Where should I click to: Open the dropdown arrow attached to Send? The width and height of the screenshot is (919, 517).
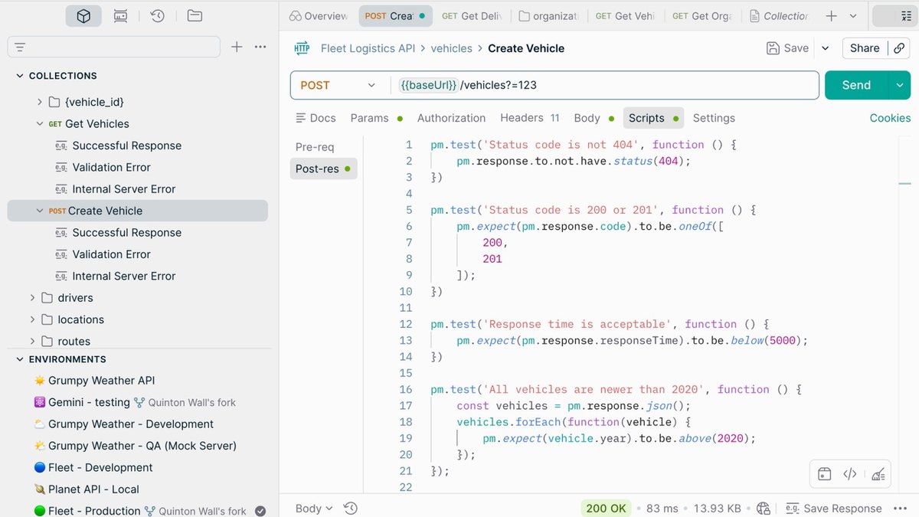pos(899,85)
